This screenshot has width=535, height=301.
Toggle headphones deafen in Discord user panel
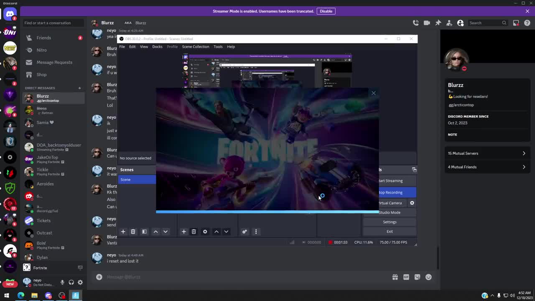[x=71, y=283]
